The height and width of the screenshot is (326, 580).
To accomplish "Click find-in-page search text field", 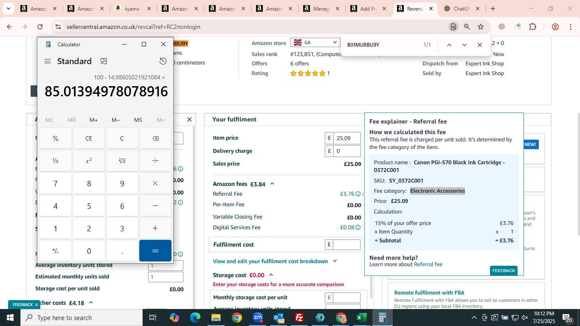I will [382, 45].
